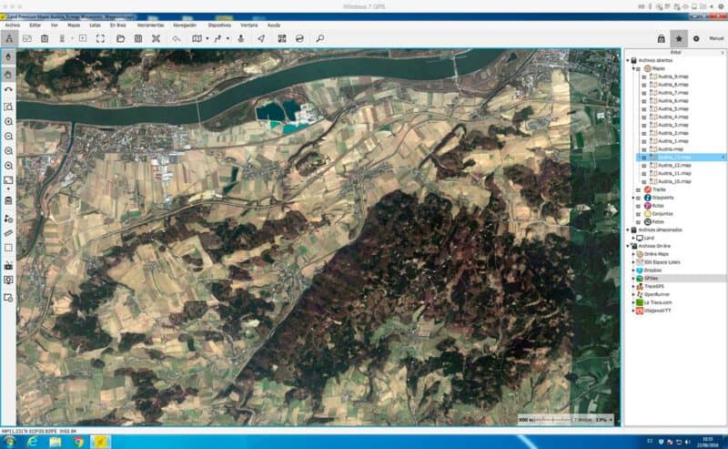The height and width of the screenshot is (449, 728).
Task: Click the camera icon in left sidebar
Action: coord(8,265)
